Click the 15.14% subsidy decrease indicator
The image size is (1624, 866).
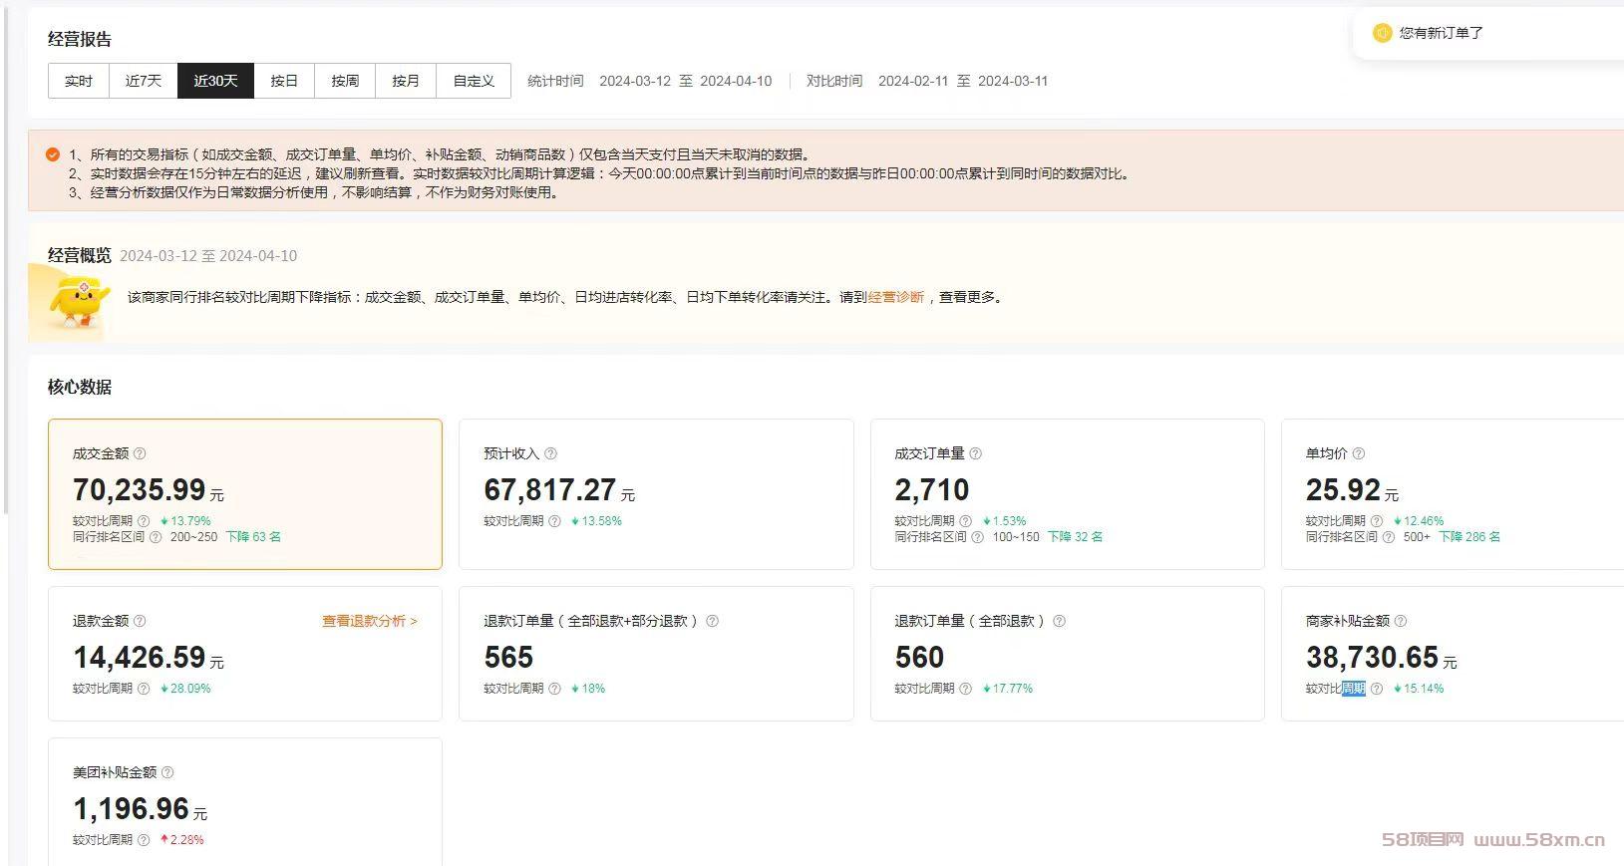tap(1419, 689)
